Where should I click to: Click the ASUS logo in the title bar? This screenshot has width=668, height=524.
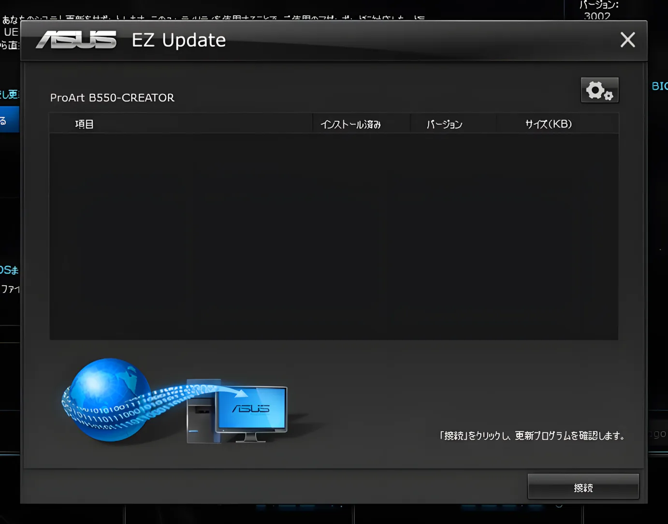coord(75,40)
